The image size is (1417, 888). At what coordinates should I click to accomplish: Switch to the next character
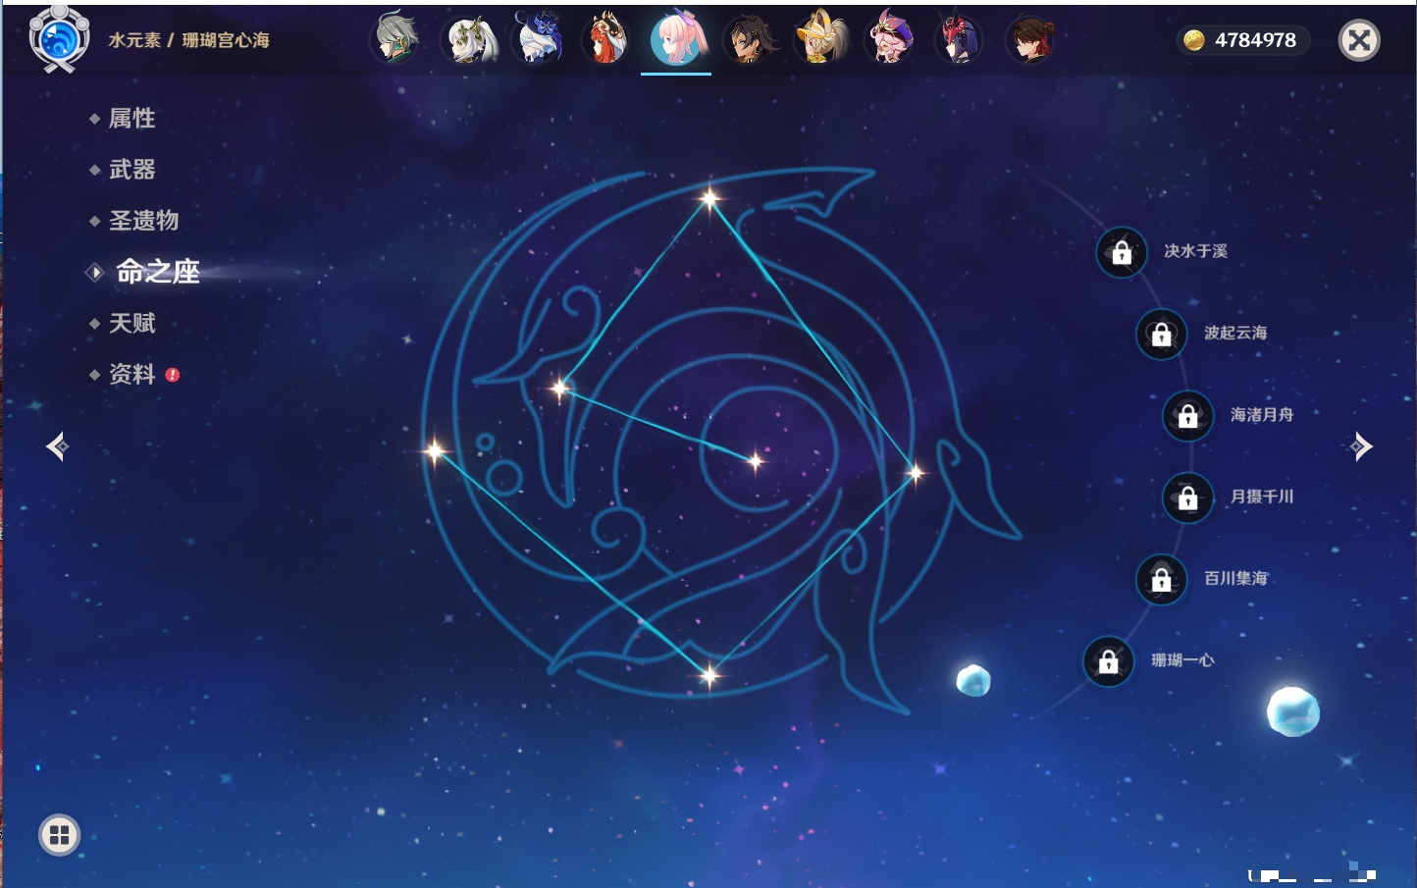click(1360, 446)
